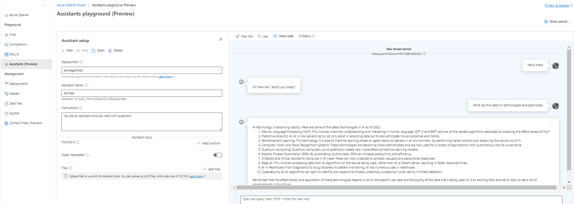
Task: Click horizontal scrollbar left arrow
Action: click(x=234, y=188)
